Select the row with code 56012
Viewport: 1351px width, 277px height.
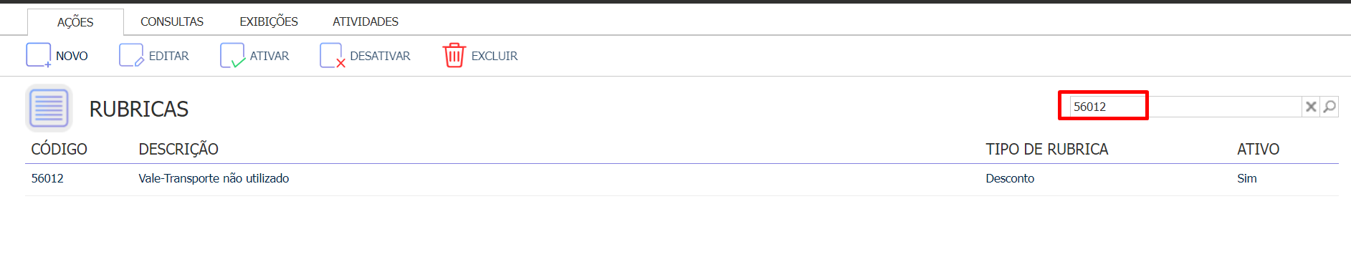click(x=682, y=179)
